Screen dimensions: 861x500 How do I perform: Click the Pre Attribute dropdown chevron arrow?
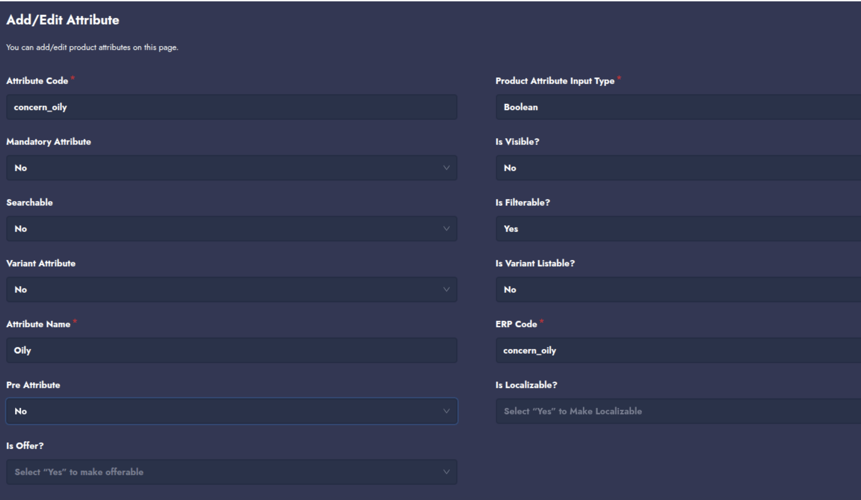point(446,411)
